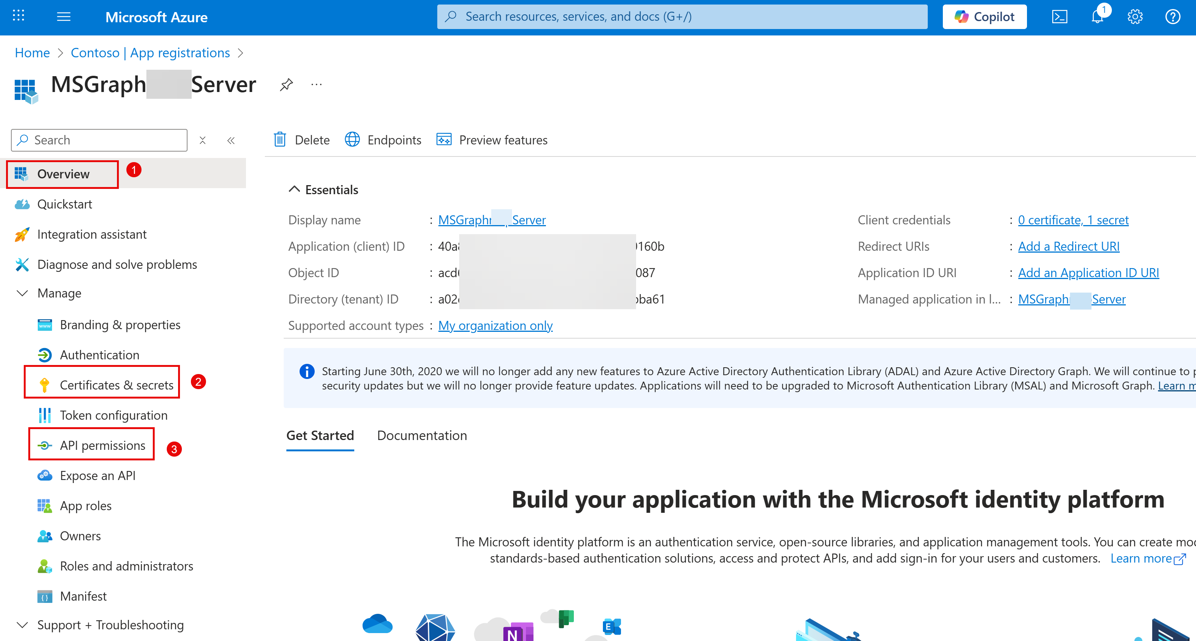Image resolution: width=1196 pixels, height=641 pixels.
Task: Collapse the left navigation sidebar
Action: tap(231, 140)
